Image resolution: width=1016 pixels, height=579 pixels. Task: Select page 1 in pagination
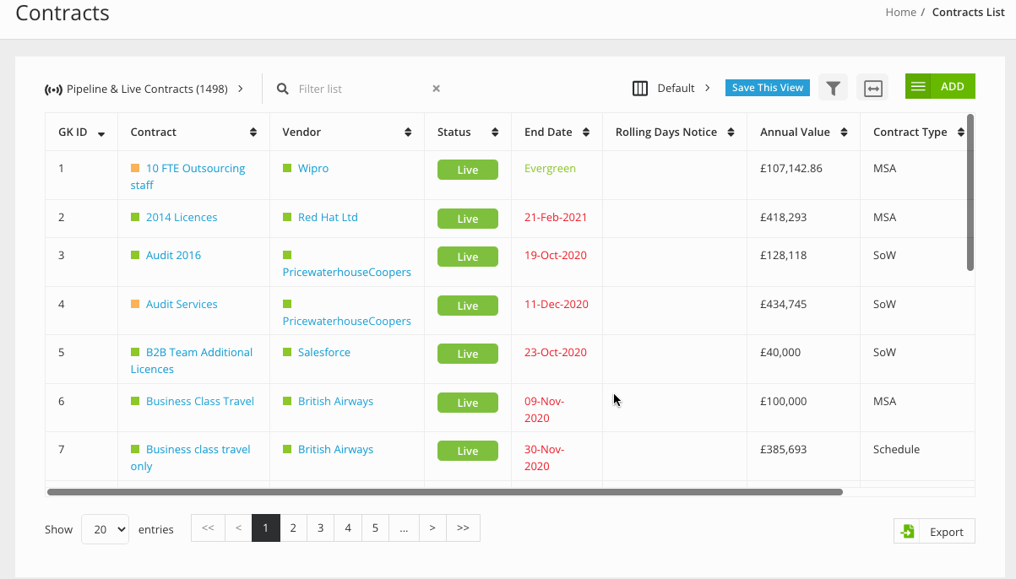coord(265,528)
